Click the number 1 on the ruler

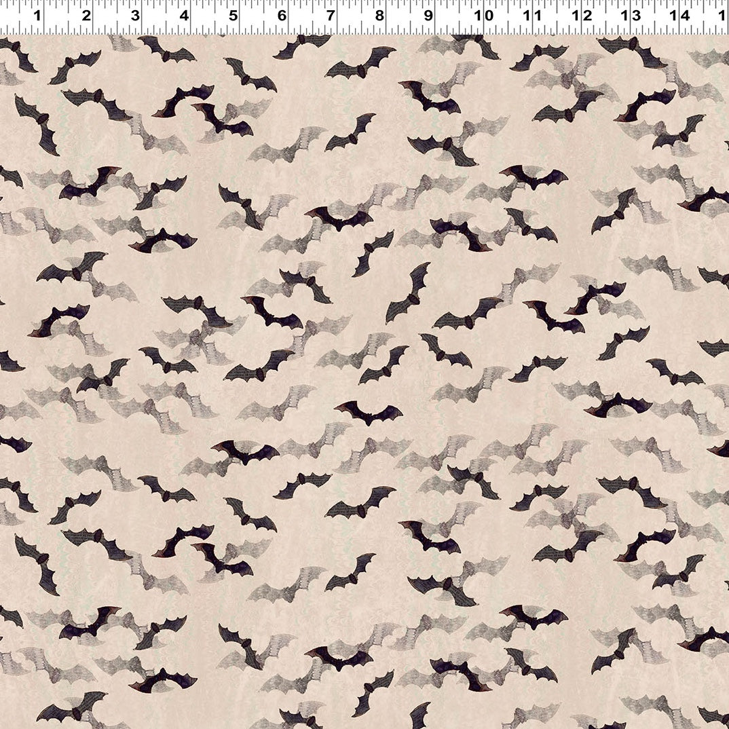pyautogui.click(x=37, y=14)
